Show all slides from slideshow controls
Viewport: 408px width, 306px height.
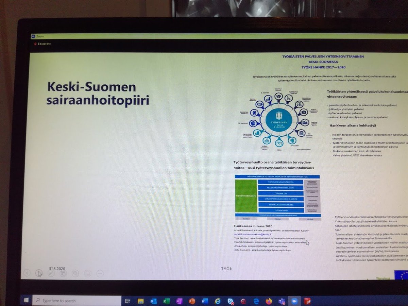63,273
